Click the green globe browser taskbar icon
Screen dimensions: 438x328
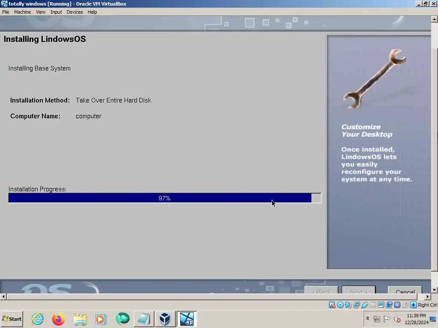pos(122,319)
